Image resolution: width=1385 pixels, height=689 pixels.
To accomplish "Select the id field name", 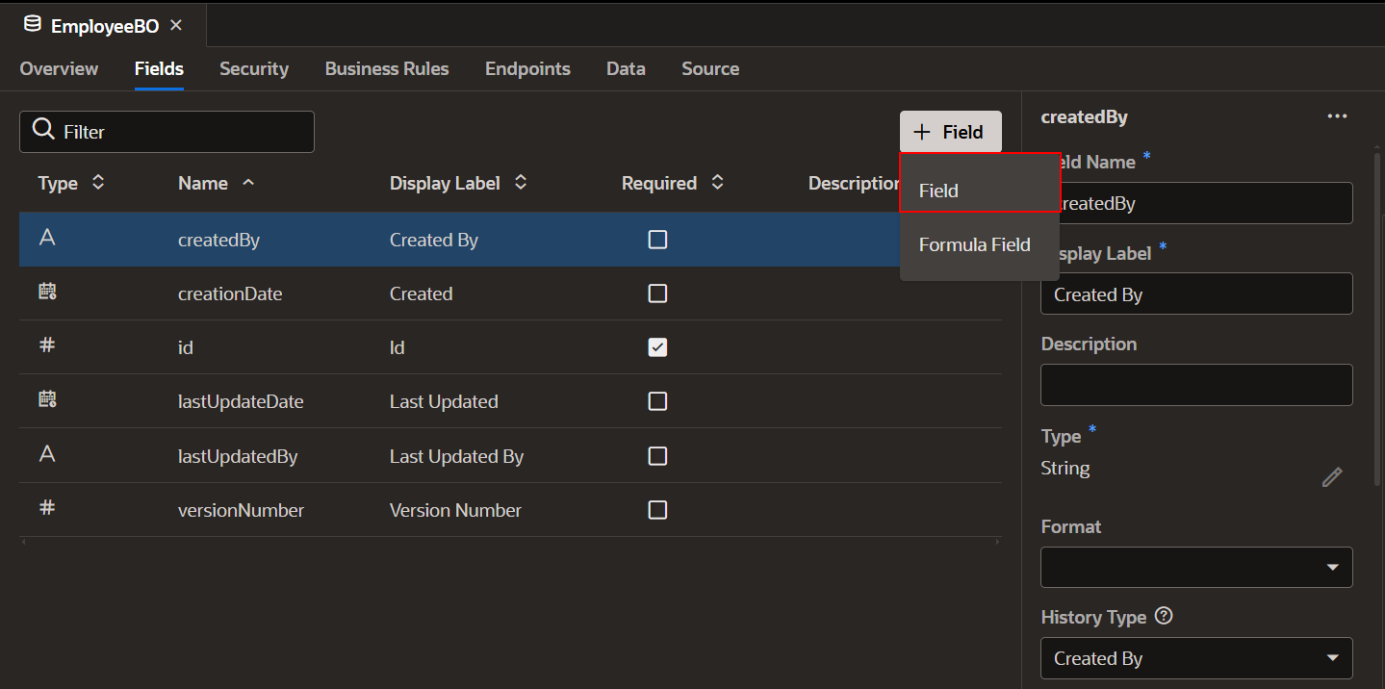I will pos(186,347).
